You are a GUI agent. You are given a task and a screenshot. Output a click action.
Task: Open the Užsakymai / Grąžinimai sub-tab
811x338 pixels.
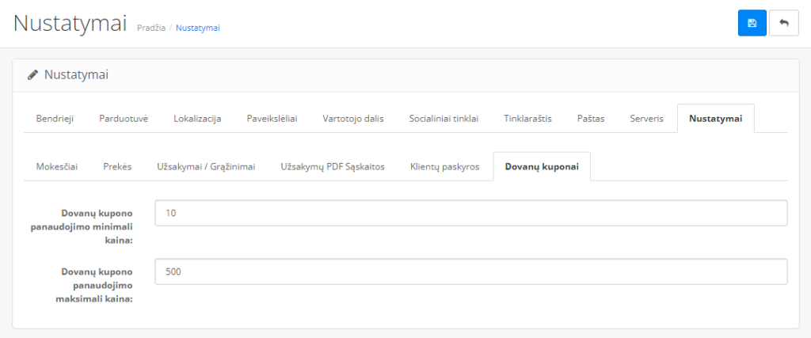click(x=207, y=166)
